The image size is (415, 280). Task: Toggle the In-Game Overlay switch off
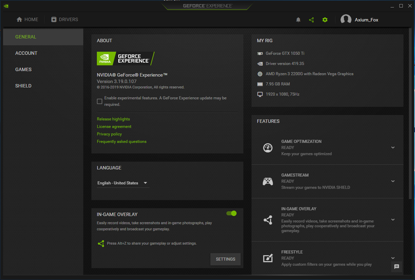click(x=231, y=214)
